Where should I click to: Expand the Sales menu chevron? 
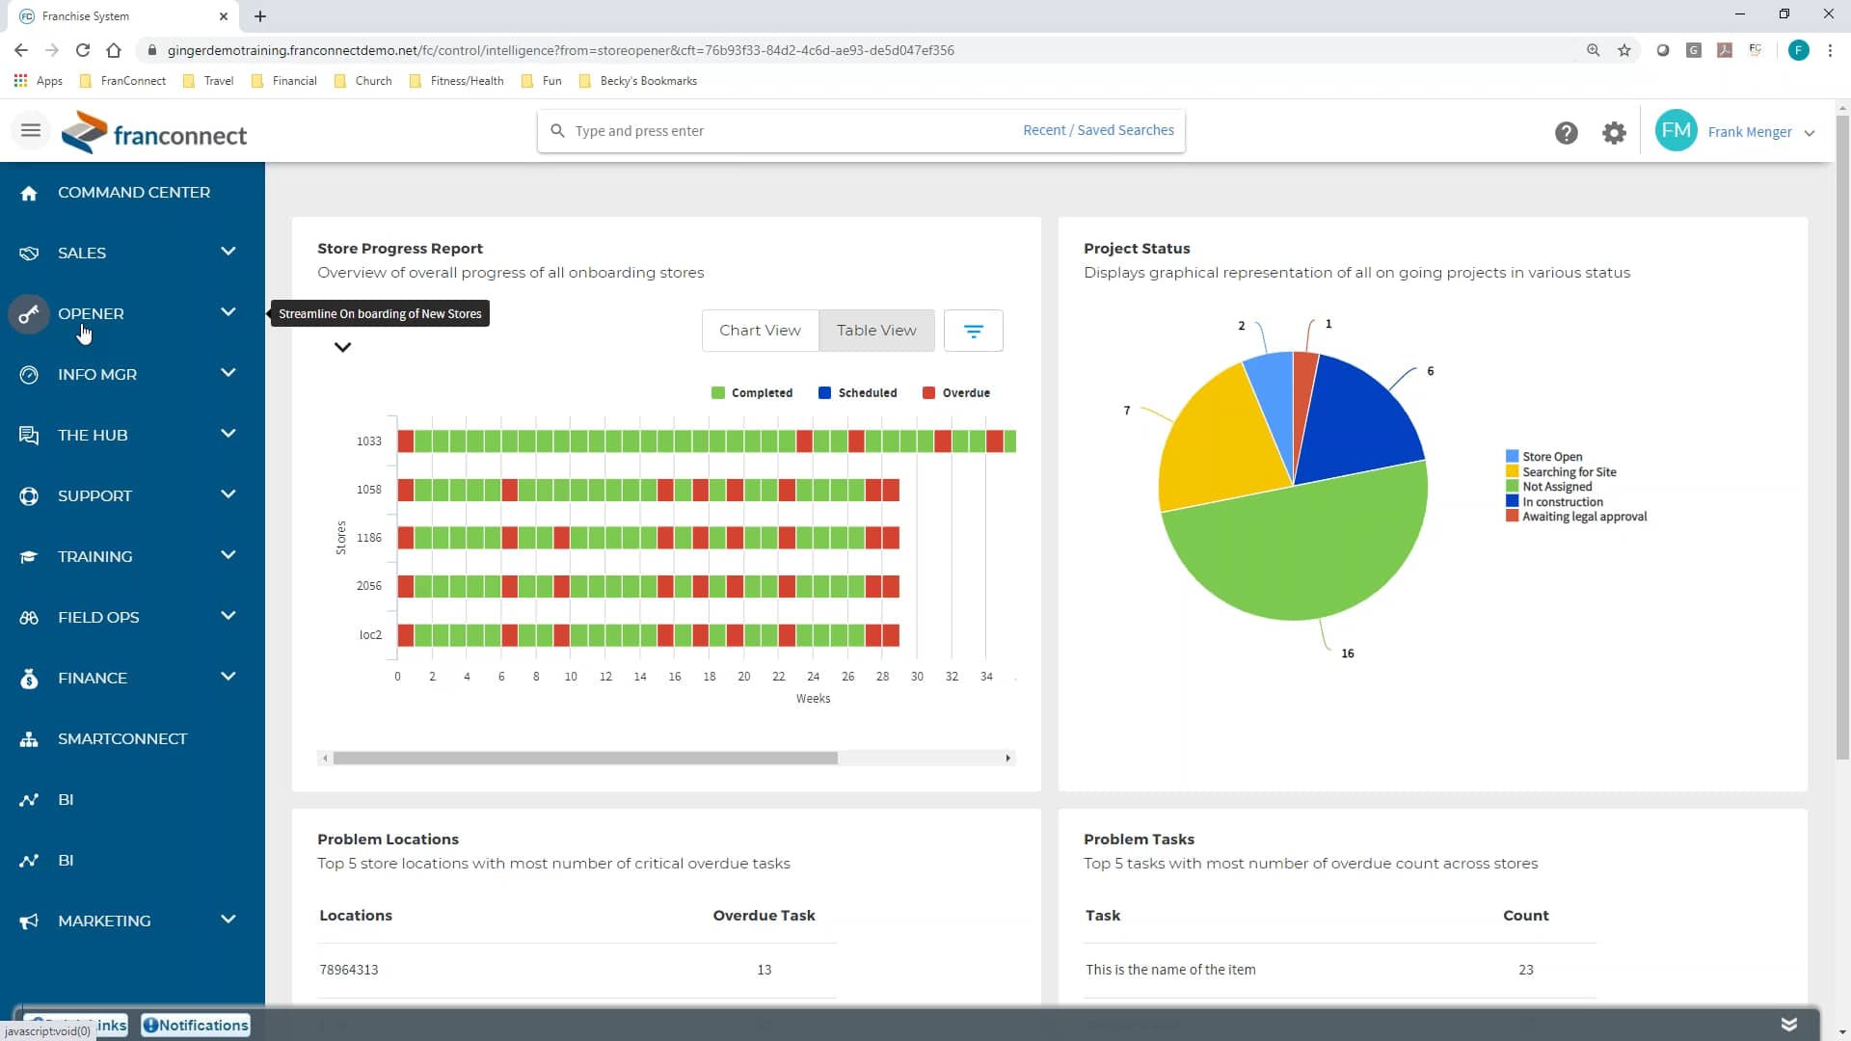[x=228, y=252]
